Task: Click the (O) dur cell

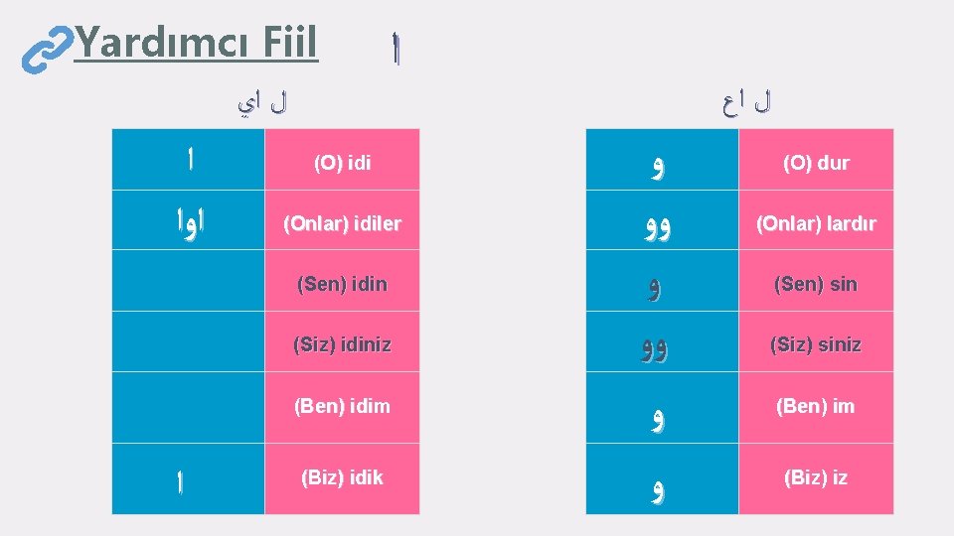Action: (x=816, y=159)
